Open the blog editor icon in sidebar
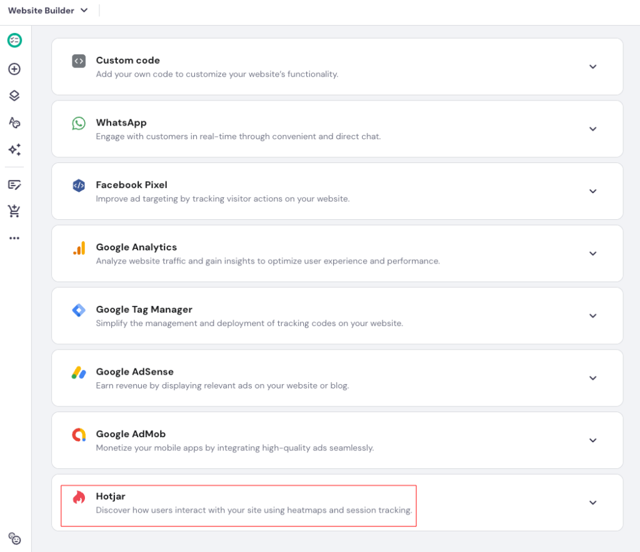Screen dimensions: 640x552 click(x=14, y=185)
